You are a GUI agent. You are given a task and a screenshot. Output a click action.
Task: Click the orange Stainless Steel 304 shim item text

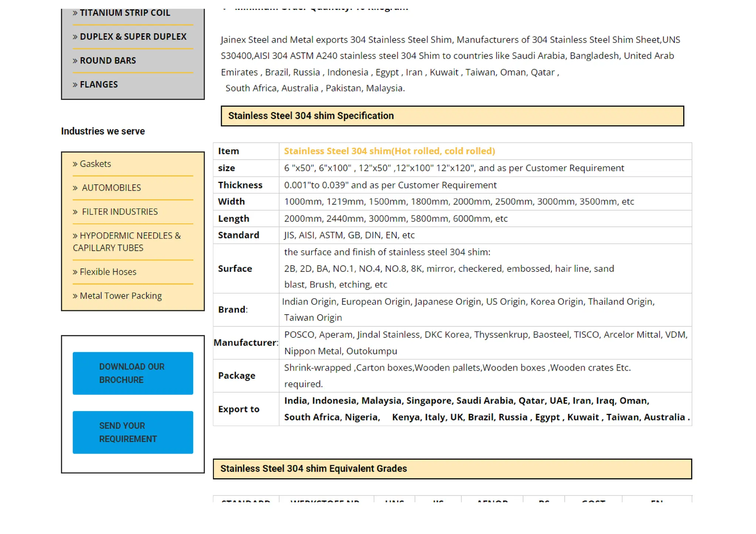pyautogui.click(x=389, y=151)
